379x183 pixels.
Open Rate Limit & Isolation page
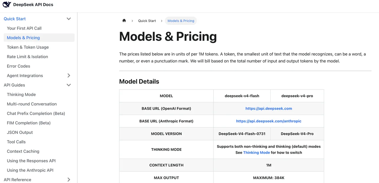point(28,57)
